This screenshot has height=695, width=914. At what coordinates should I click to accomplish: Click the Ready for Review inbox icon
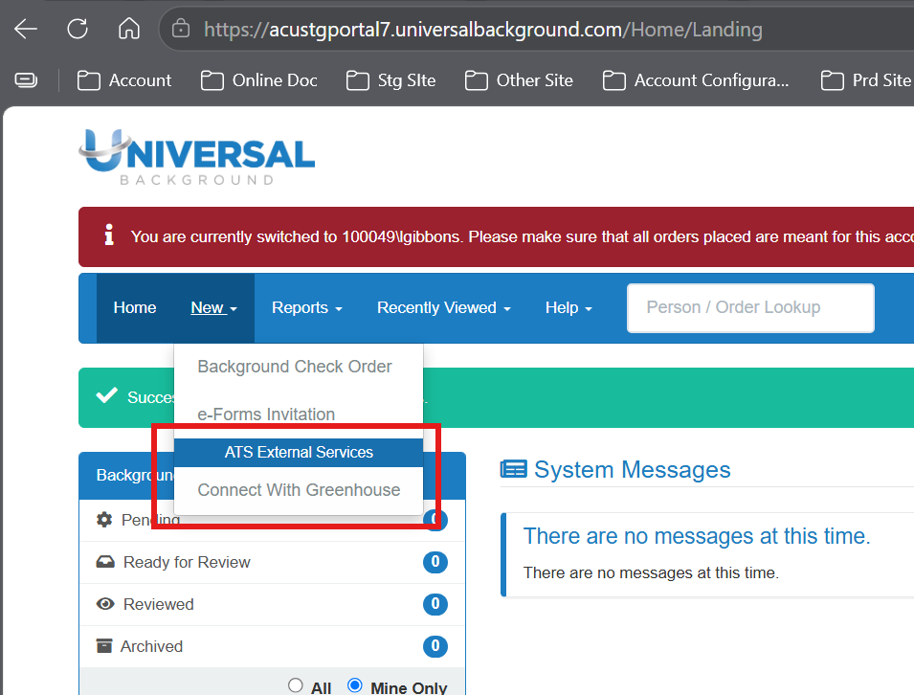tap(105, 562)
